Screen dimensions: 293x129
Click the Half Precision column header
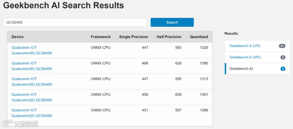tap(169, 37)
